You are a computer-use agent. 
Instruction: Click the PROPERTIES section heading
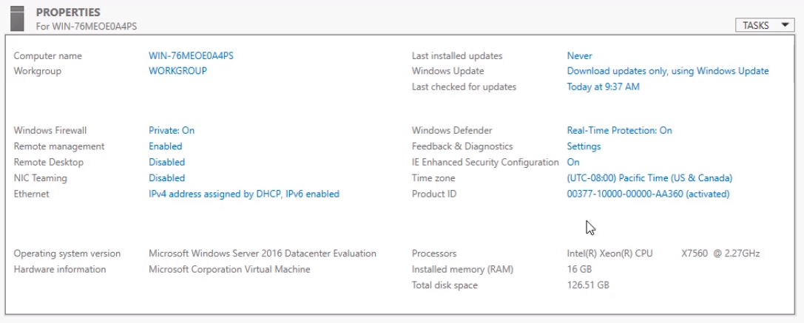pyautogui.click(x=68, y=13)
